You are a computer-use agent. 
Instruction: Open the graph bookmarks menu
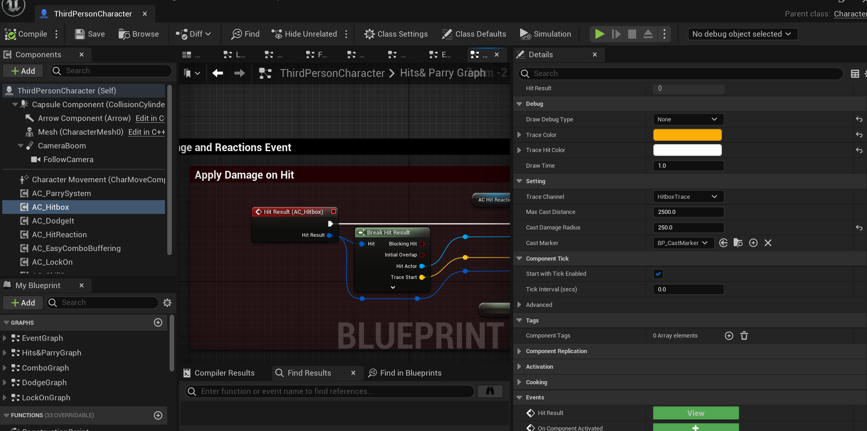click(192, 73)
